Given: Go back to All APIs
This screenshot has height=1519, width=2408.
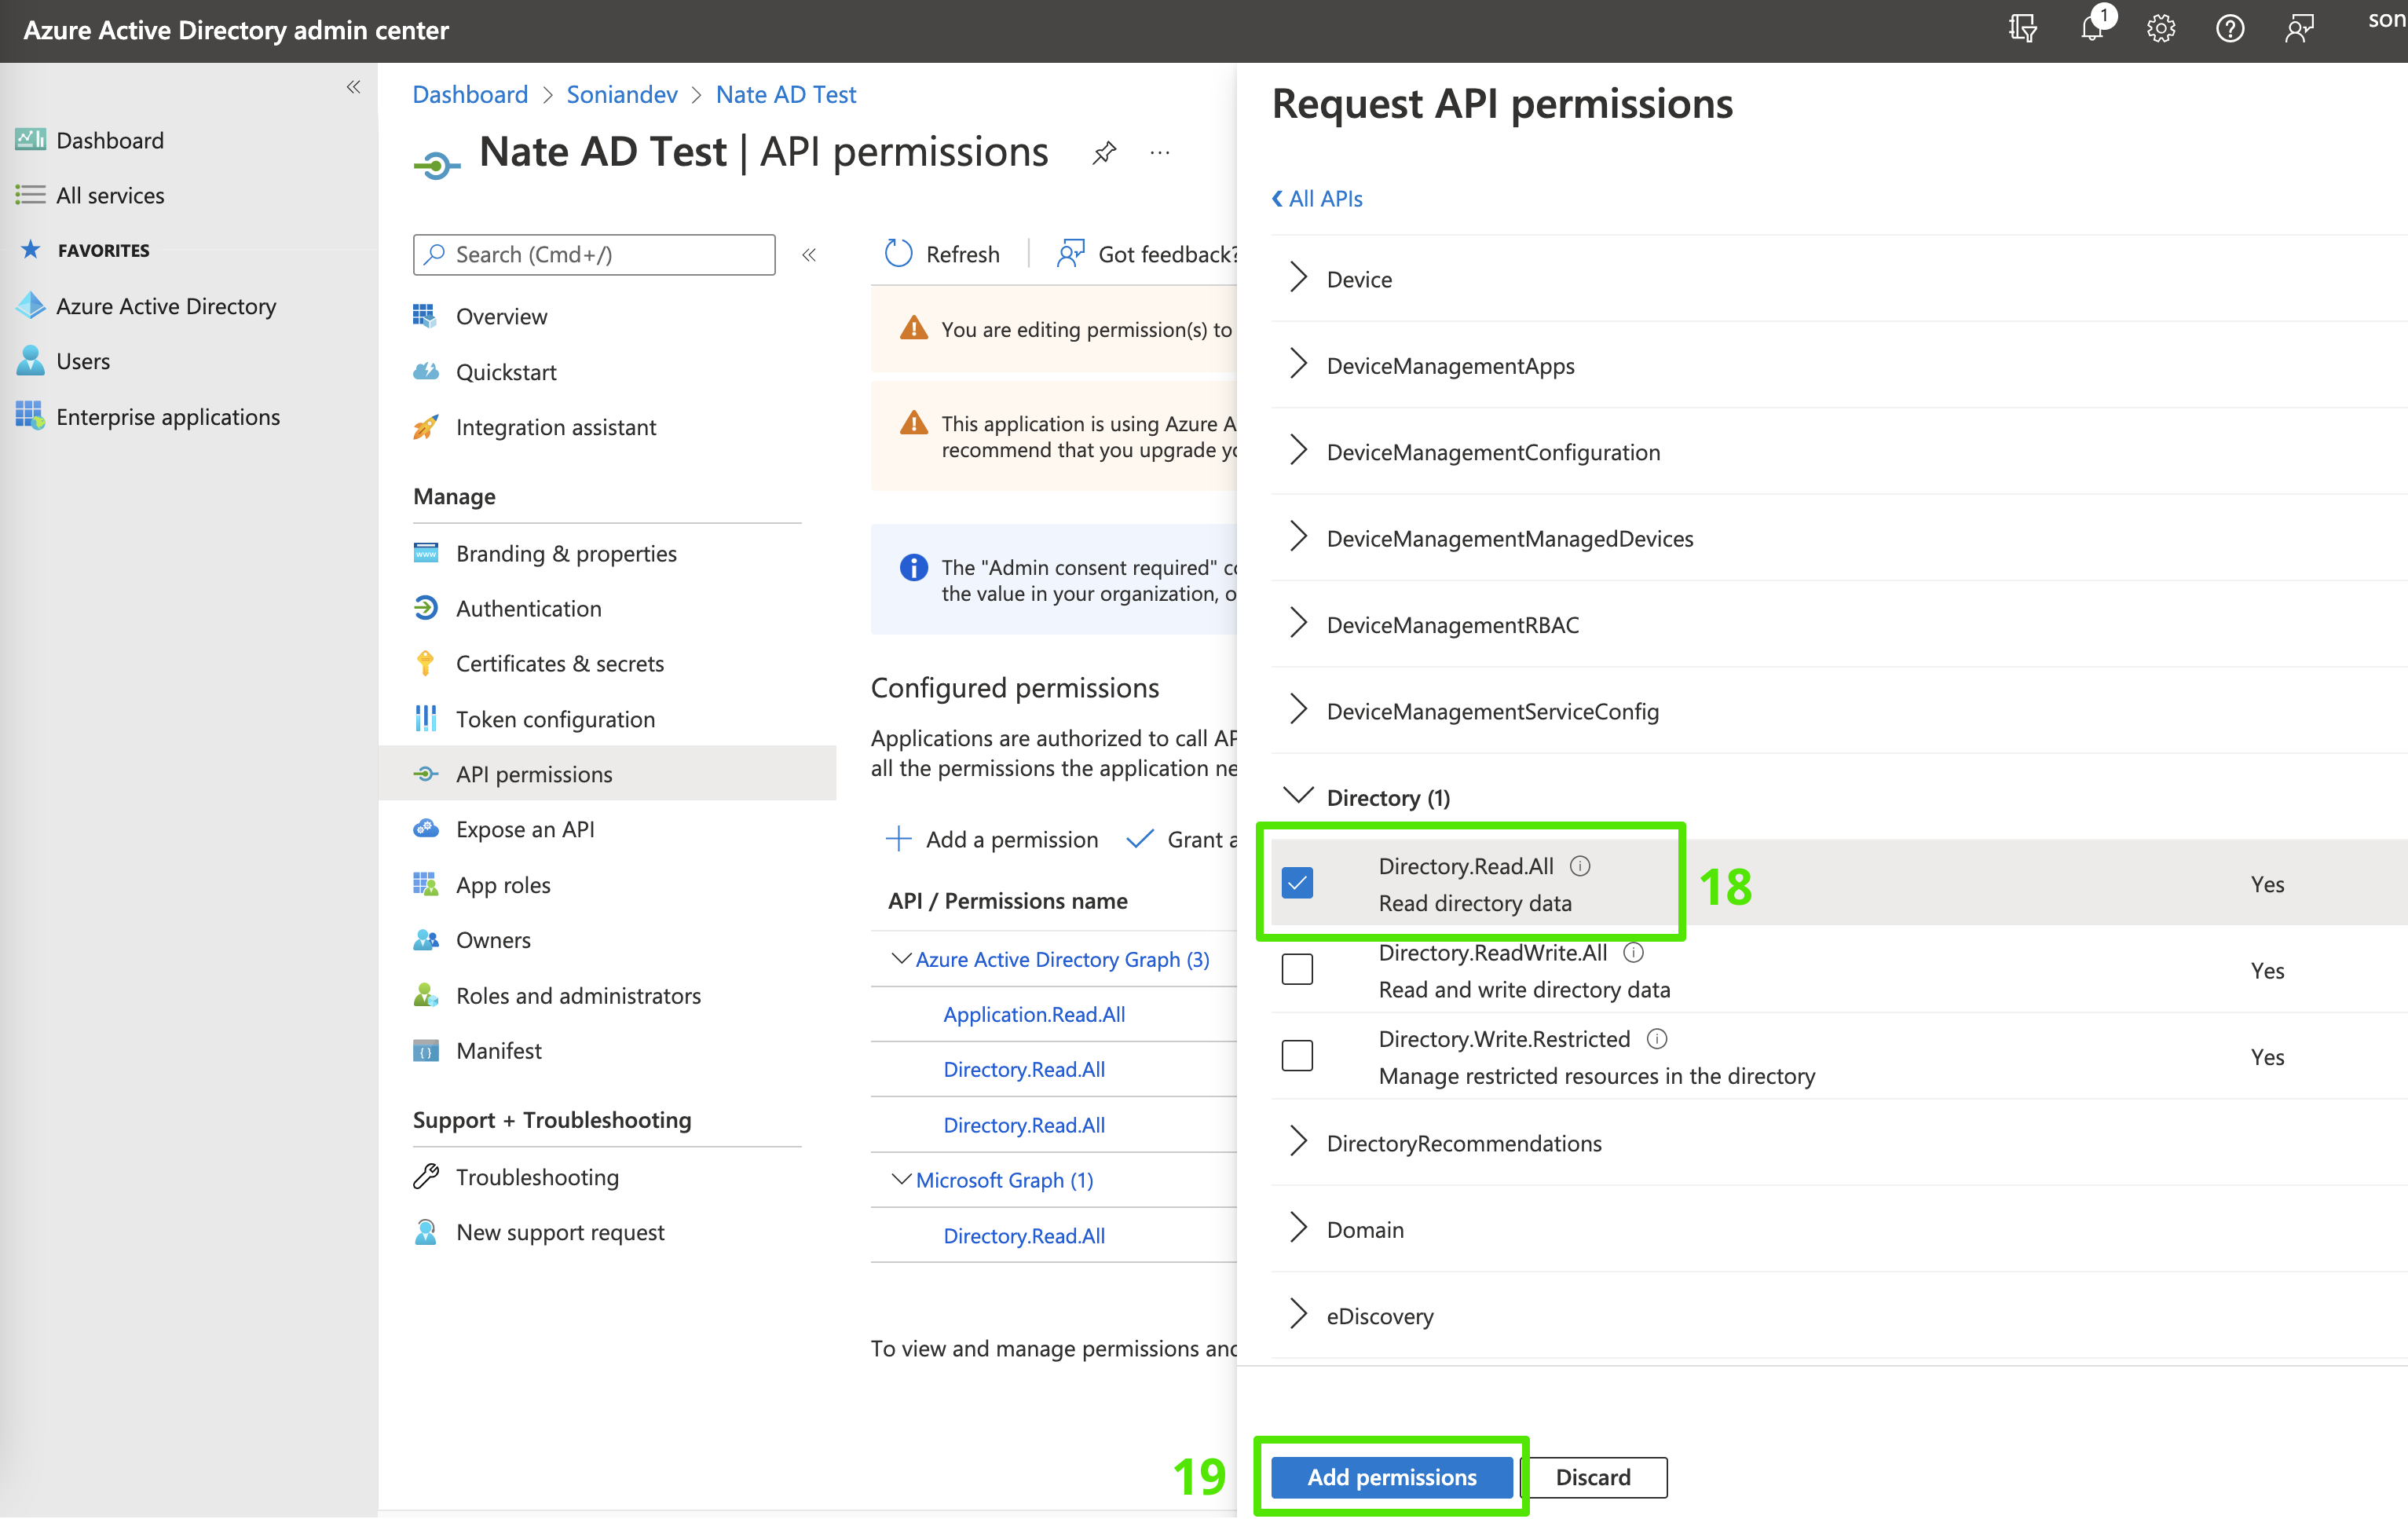Looking at the screenshot, I should pos(1317,199).
